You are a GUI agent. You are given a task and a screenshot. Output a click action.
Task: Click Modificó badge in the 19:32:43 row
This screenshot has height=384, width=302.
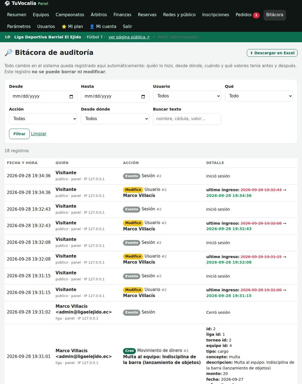click(133, 223)
